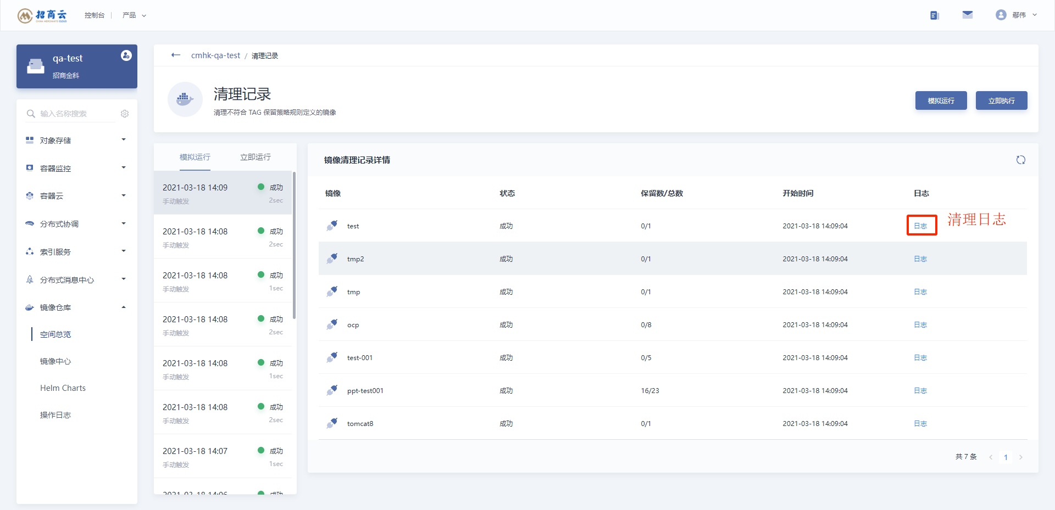Click the 16/23 retained count cell
The image size is (1055, 510).
point(650,390)
